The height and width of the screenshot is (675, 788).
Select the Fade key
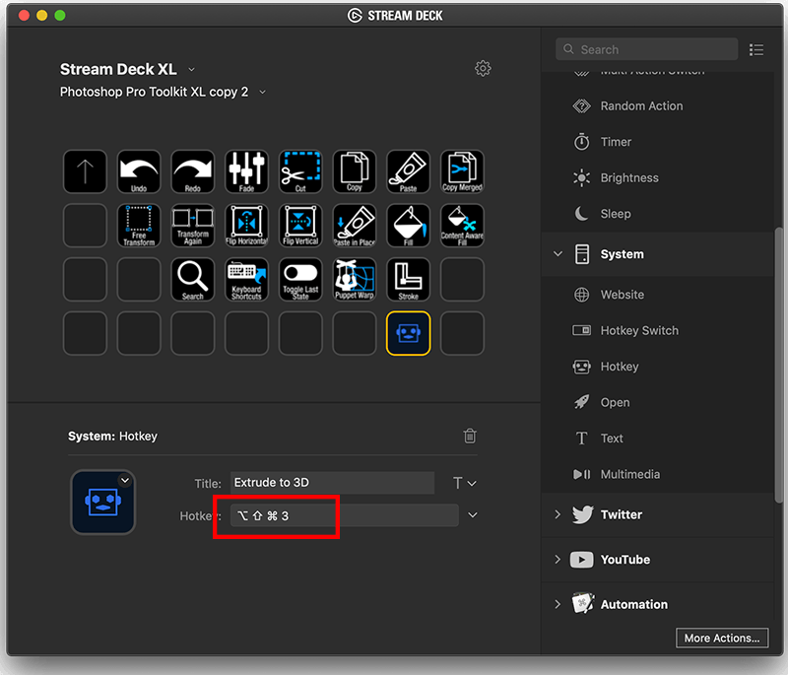click(x=246, y=171)
